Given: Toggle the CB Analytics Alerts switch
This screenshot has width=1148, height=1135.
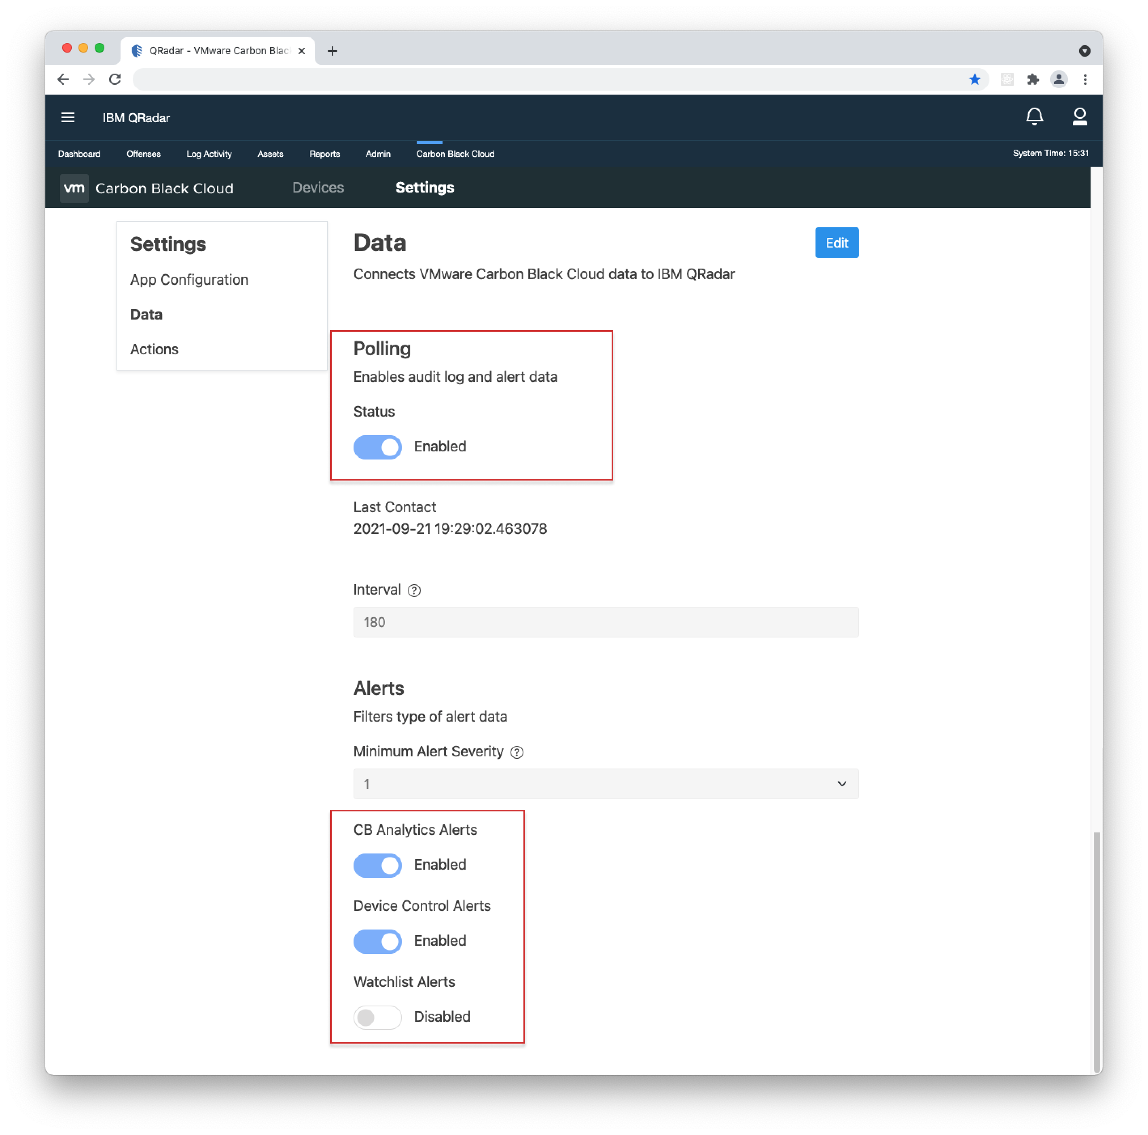Looking at the screenshot, I should tap(377, 865).
